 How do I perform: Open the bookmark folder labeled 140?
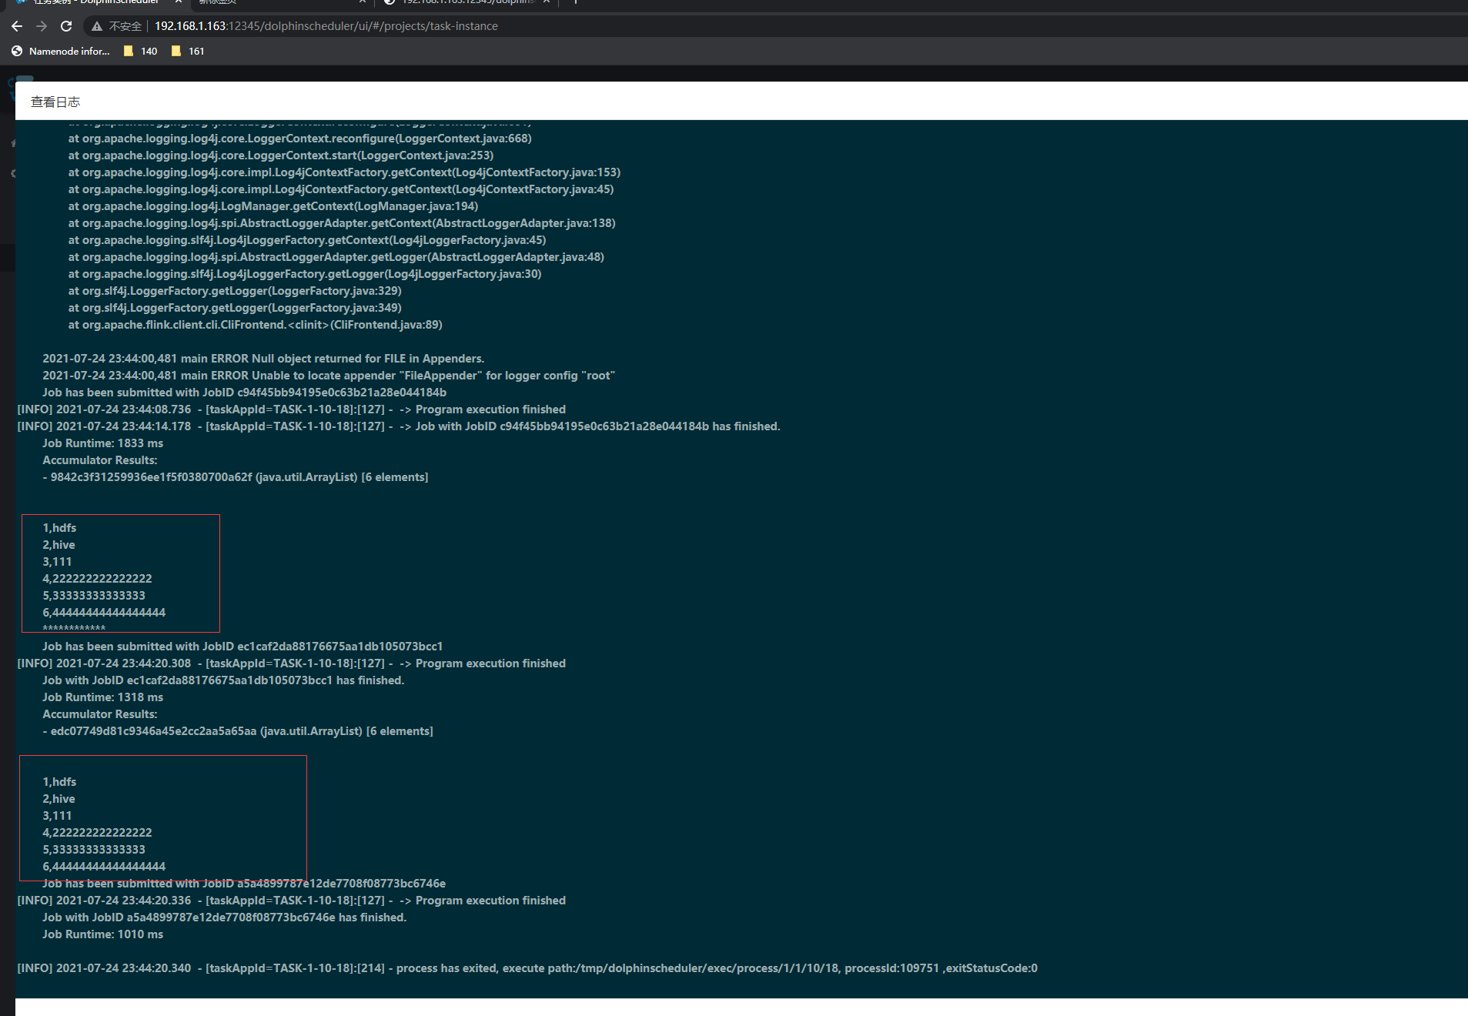(140, 51)
